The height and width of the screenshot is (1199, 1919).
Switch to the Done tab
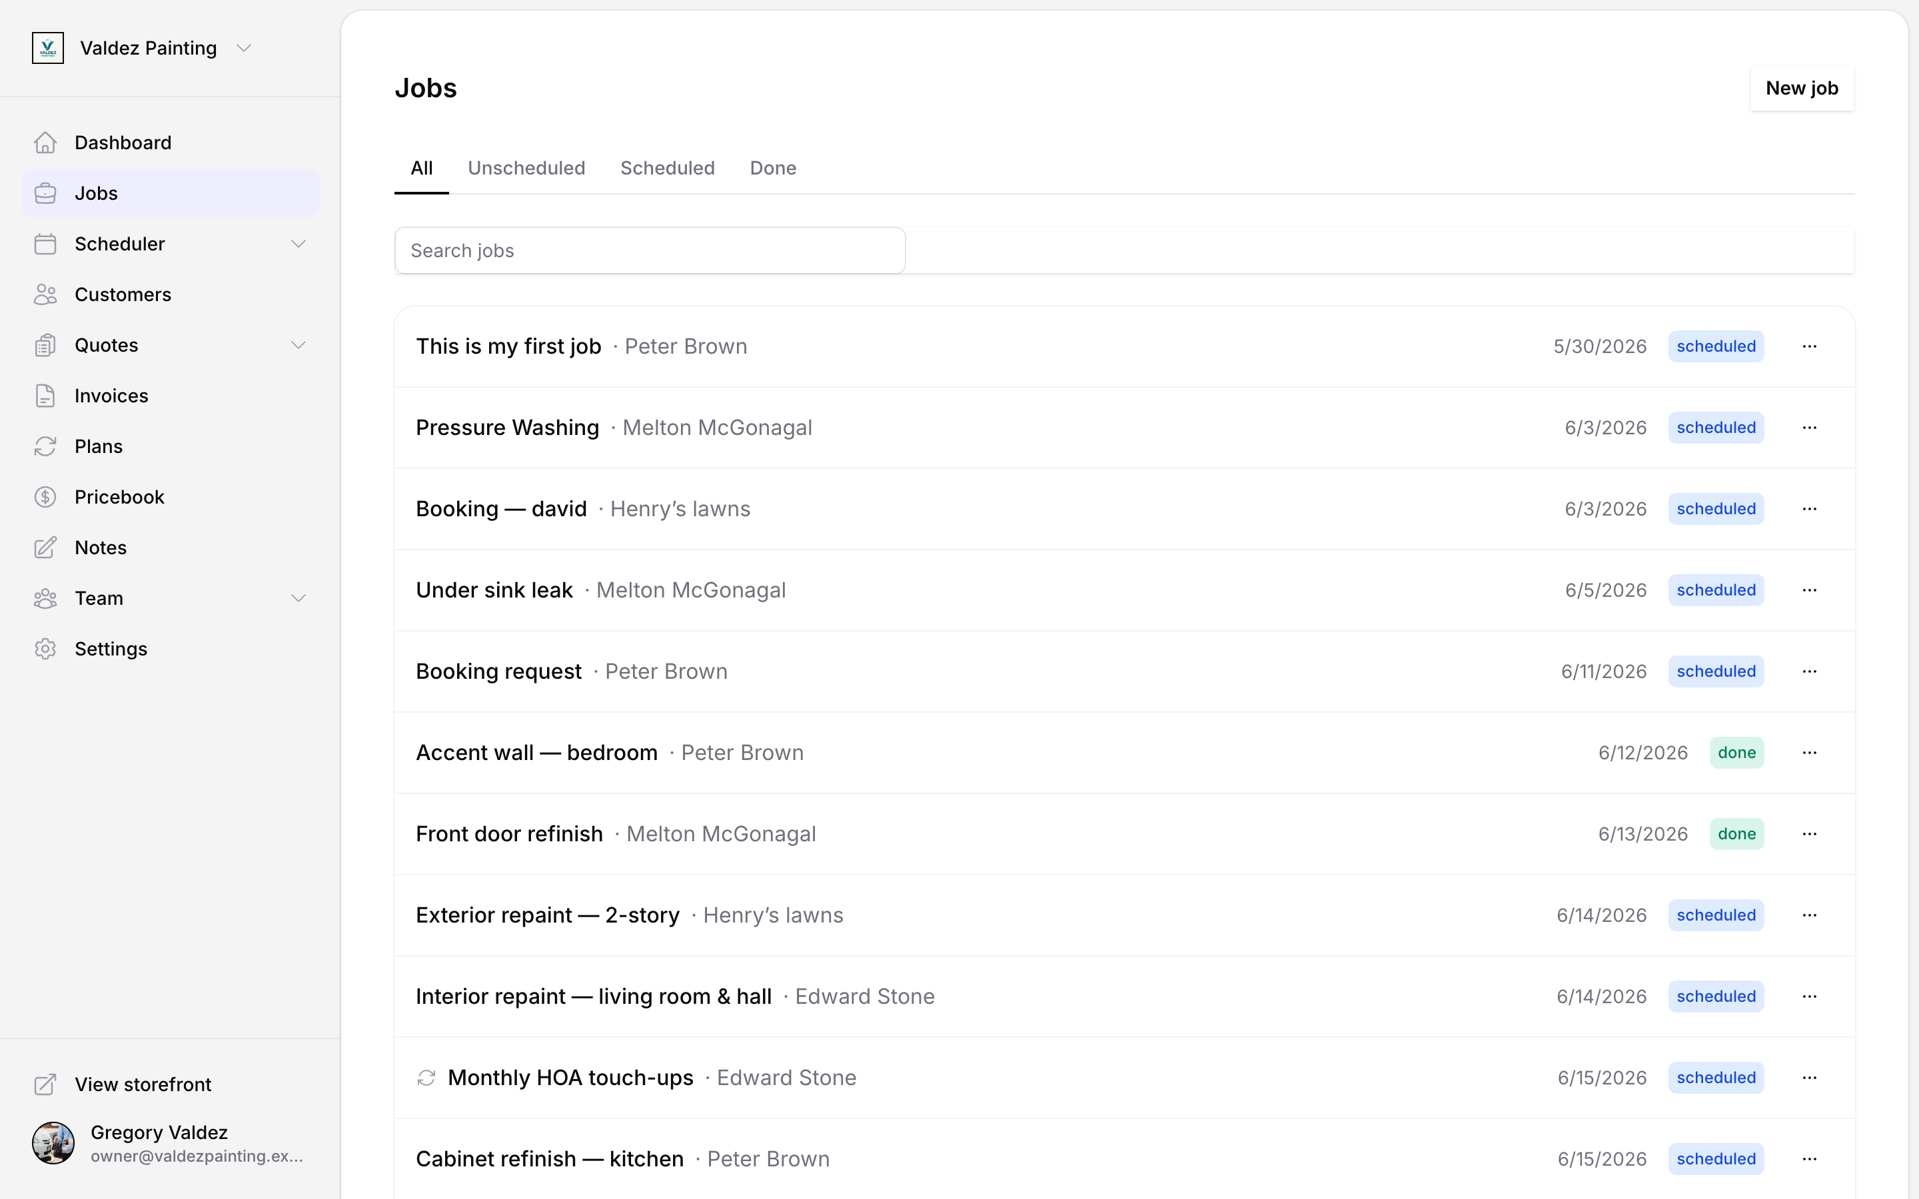coord(773,168)
